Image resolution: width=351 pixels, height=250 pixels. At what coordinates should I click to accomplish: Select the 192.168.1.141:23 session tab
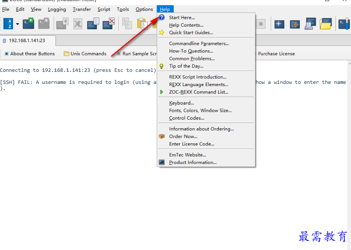click(x=27, y=40)
